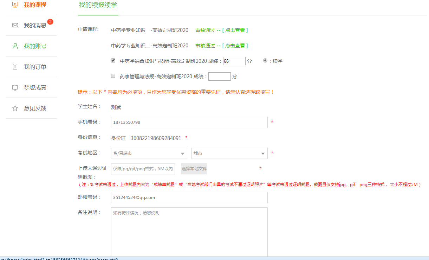Click the star icon for 意见反馈
Screen dimensions: 429x260
pos(15,108)
